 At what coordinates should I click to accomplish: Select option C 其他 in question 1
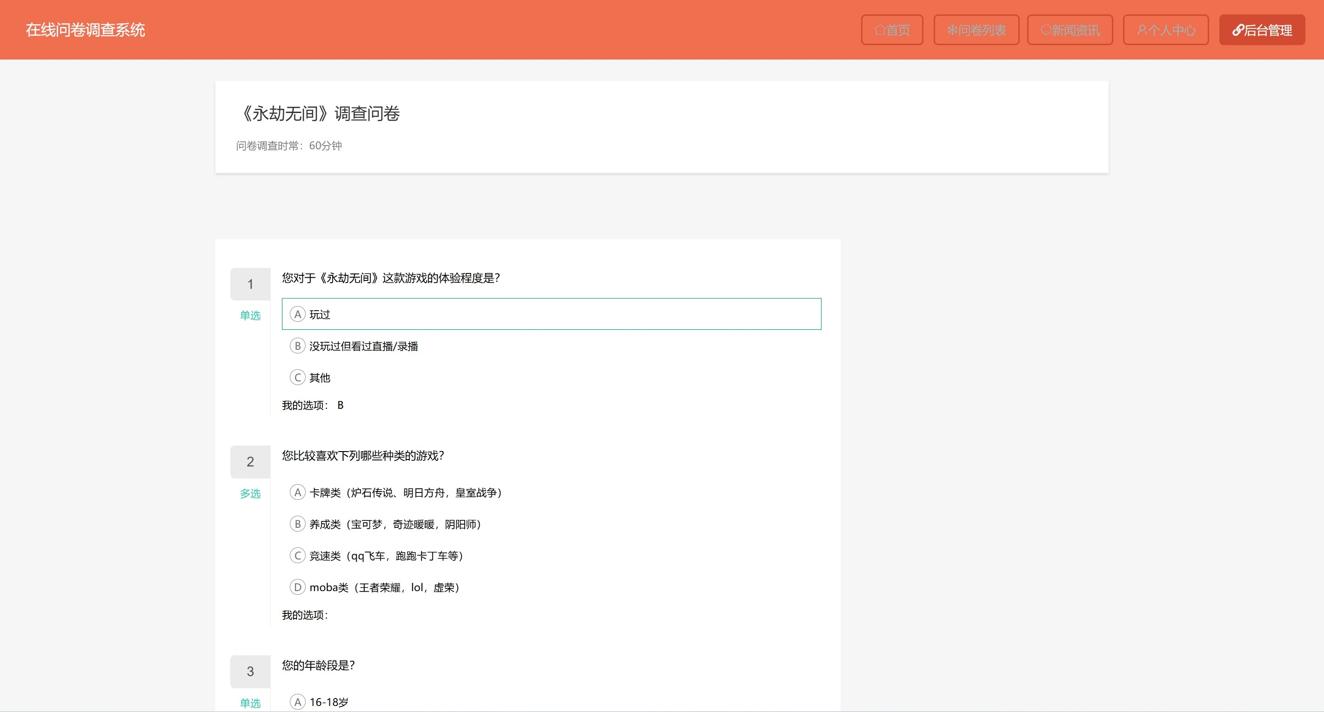tap(320, 378)
